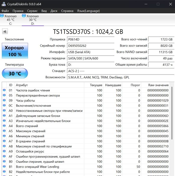Click raw value 000000005866
The image size is (175, 176).
(x=158, y=126)
